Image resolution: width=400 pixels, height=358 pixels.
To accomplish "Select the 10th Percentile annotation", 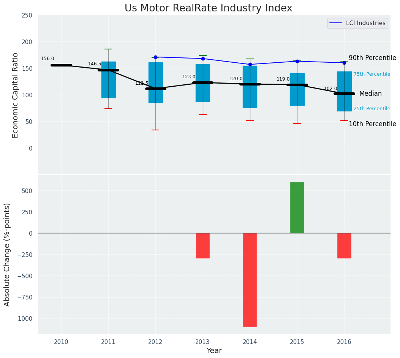I will [x=372, y=124].
